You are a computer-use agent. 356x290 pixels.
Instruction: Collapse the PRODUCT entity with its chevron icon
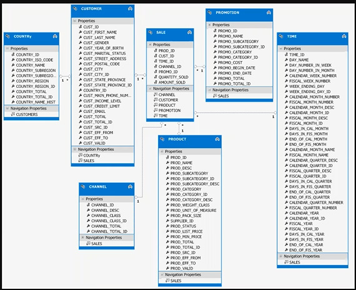[217, 139]
